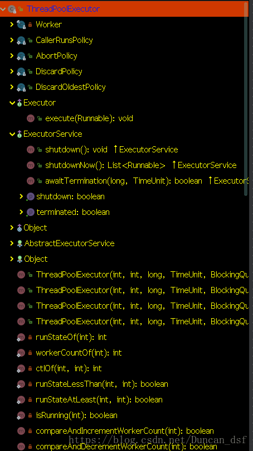Viewport: 253px width, 451px height.
Task: Click the private lock icon beside isRunning
Action: point(30,415)
